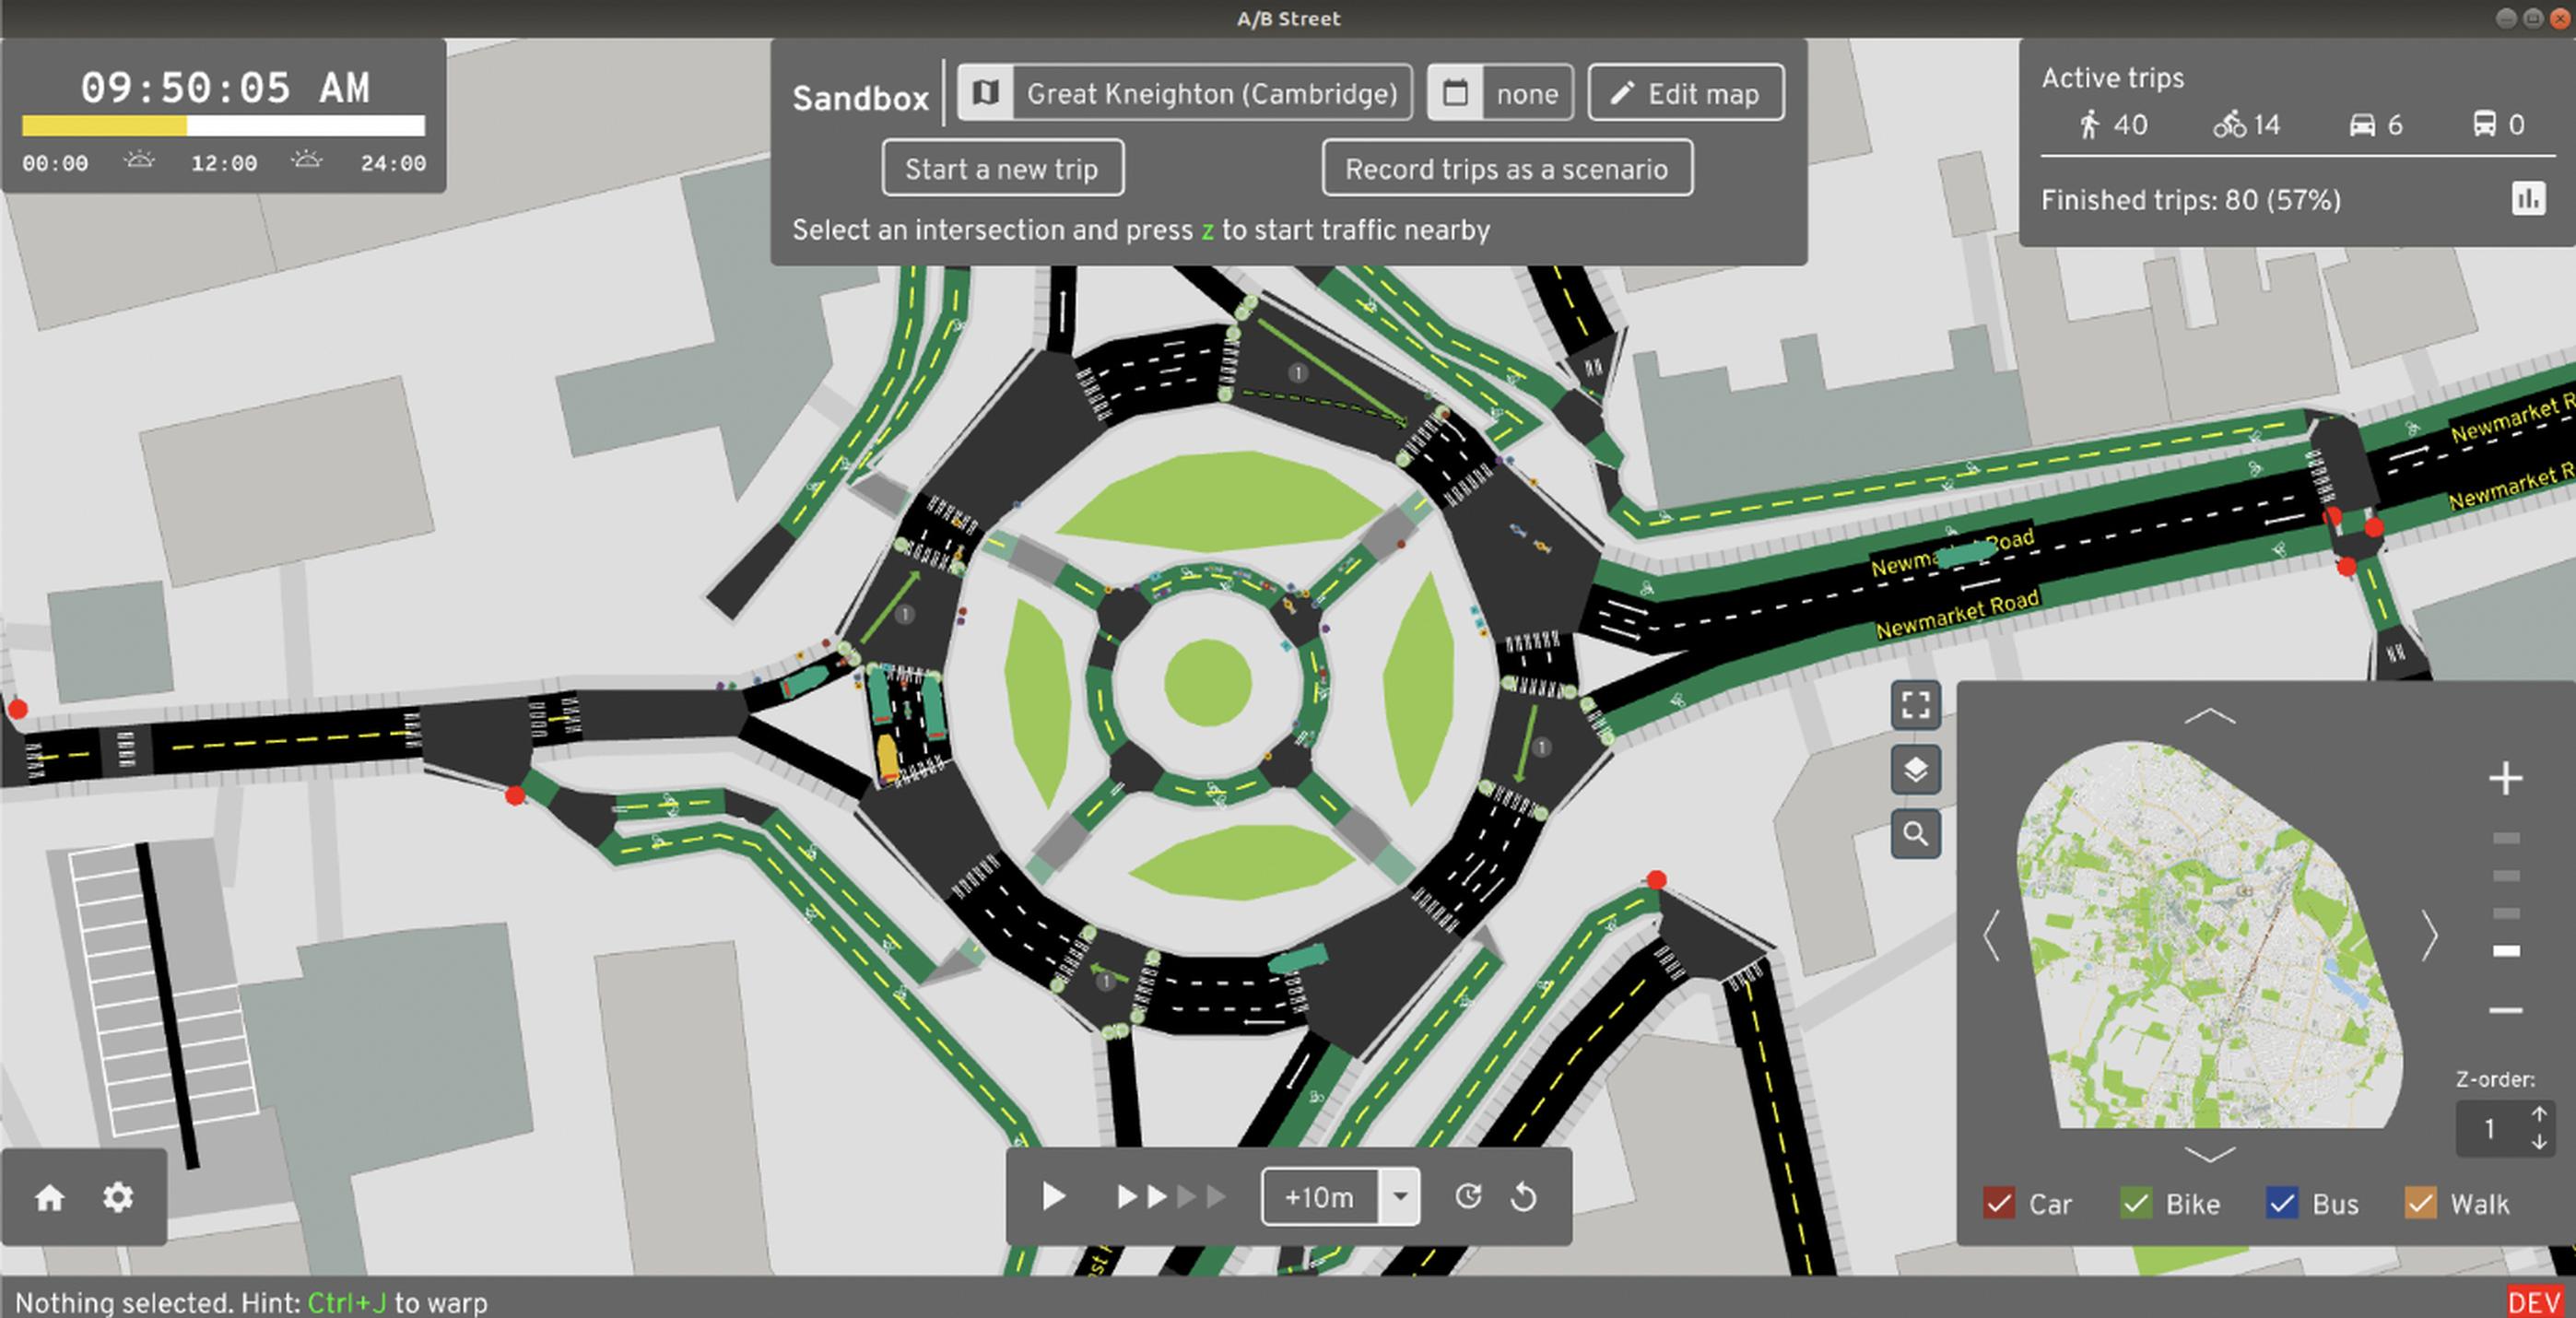Click the 'Finished trips: 80 (57%)' text
Viewport: 2576px width, 1318px height.
click(2190, 200)
